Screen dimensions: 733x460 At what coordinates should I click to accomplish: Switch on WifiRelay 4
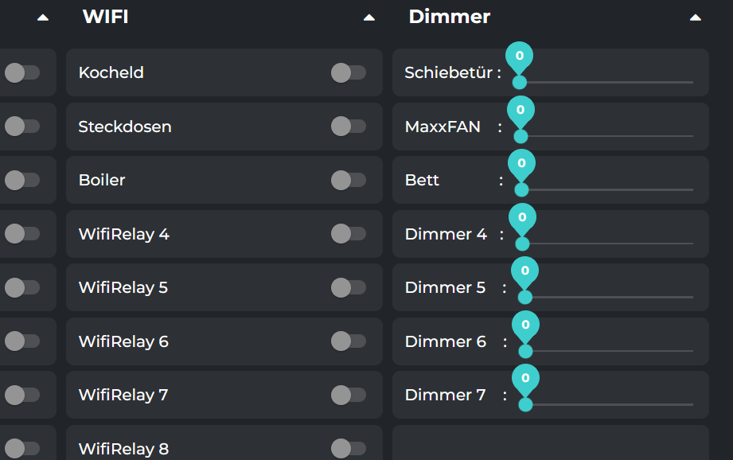coord(348,233)
